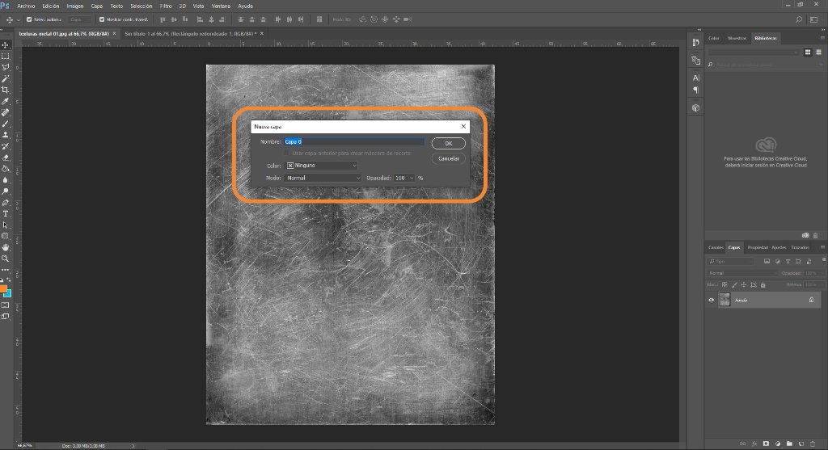Open the library selector dropdown in Bibliotecas

coord(754,53)
